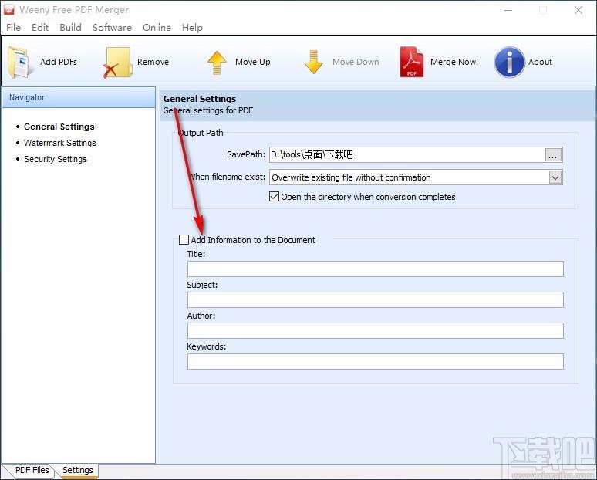The height and width of the screenshot is (480, 597).
Task: Click the SavePath text field
Action: (407, 155)
